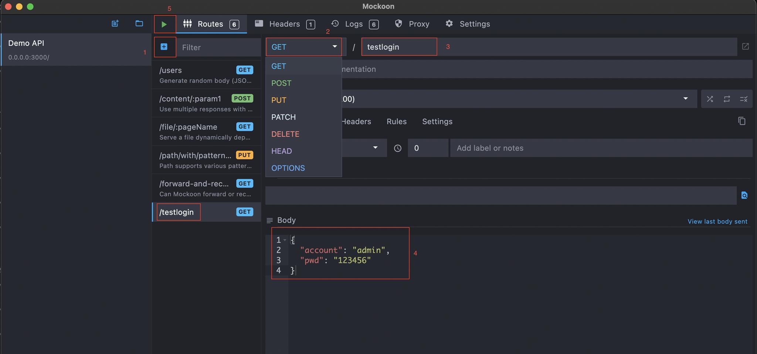
Task: Choose GET from the method list
Action: (x=303, y=66)
